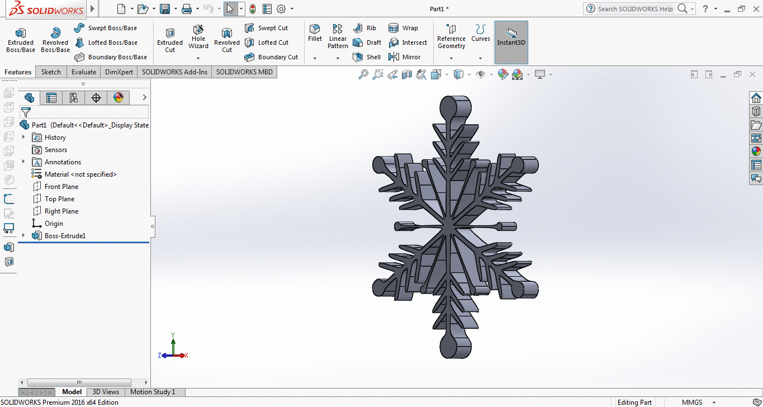The height and width of the screenshot is (407, 763).
Task: Select the Extruded Boss/Base tool
Action: pos(21,41)
